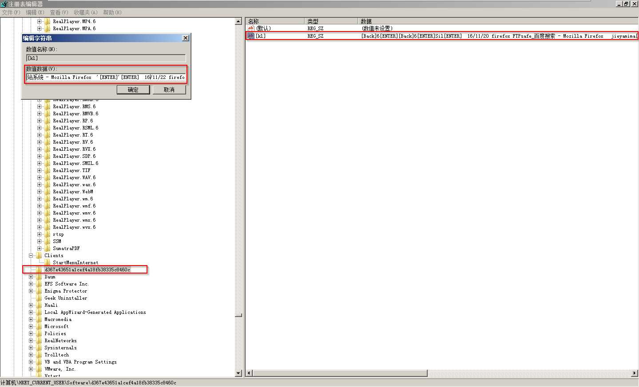
Task: Select VB and VBA Program Settings folder icon
Action: 39,362
